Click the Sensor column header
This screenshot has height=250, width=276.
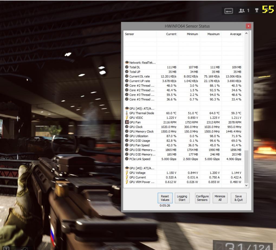coord(140,34)
